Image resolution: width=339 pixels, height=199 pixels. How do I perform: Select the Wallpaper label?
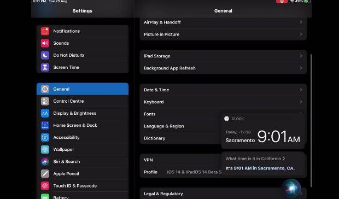(x=63, y=149)
